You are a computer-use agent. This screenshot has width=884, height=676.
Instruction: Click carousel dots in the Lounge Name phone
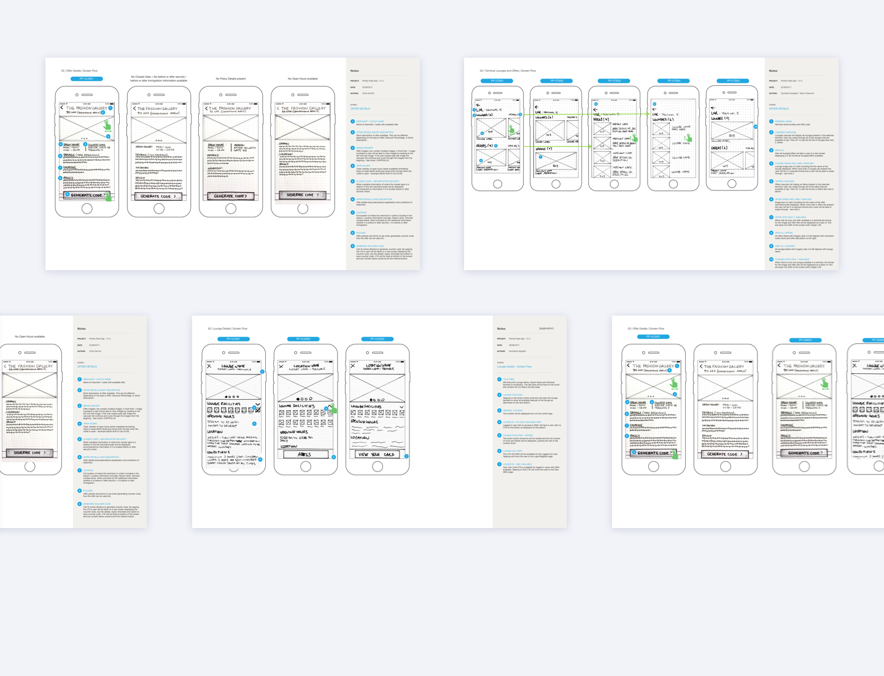pyautogui.click(x=233, y=397)
